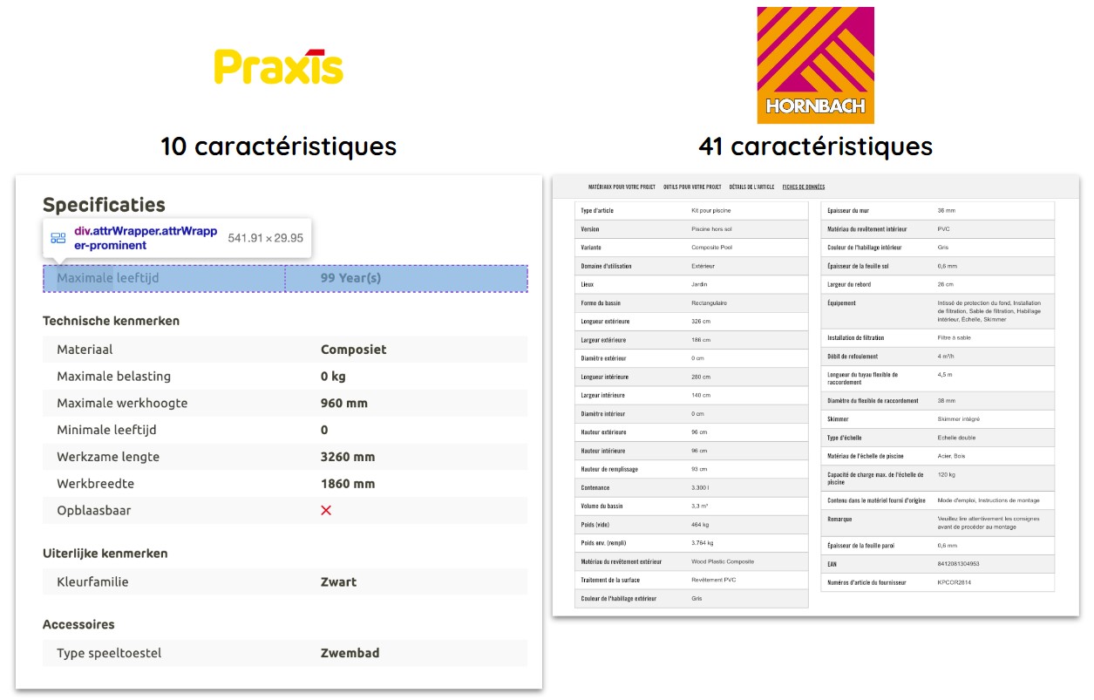This screenshot has height=700, width=1094.
Task: Click the Zwart value
Action: point(338,582)
